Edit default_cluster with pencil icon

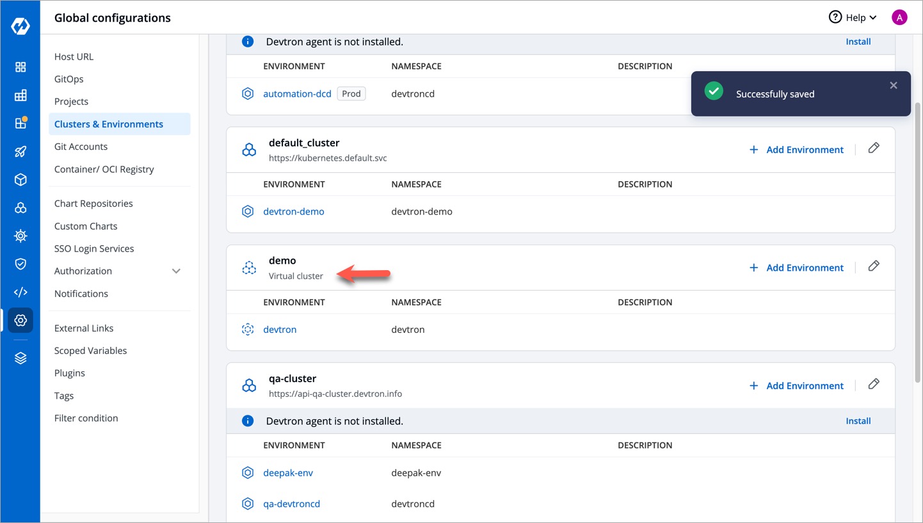tap(874, 149)
